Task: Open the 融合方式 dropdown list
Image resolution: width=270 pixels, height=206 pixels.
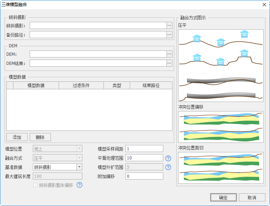Action: [x=79, y=158]
